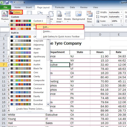Open the Themes gallery
Screen dimensions: 127x127
[5, 17]
